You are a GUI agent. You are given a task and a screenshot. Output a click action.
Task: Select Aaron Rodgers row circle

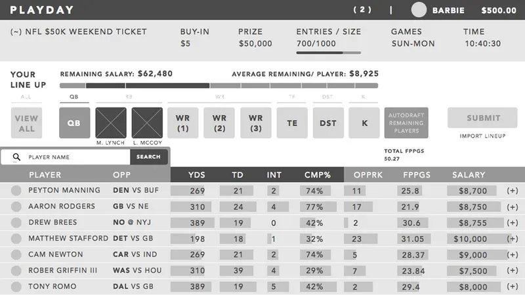pos(16,207)
